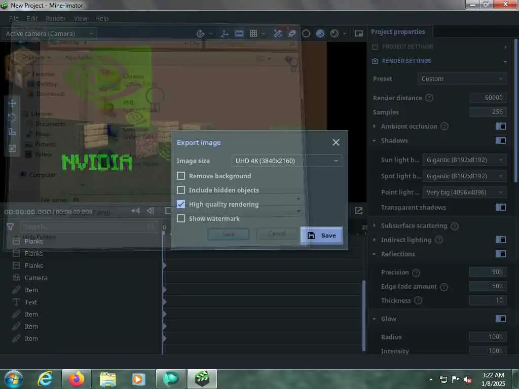Expand the Subsurface scattering section
The width and height of the screenshot is (519, 389).
[x=375, y=225]
